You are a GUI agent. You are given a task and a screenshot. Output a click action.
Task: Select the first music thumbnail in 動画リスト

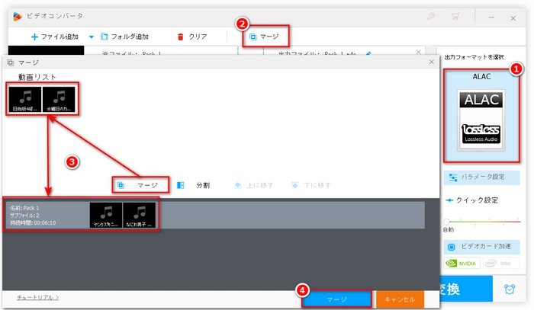(x=25, y=100)
